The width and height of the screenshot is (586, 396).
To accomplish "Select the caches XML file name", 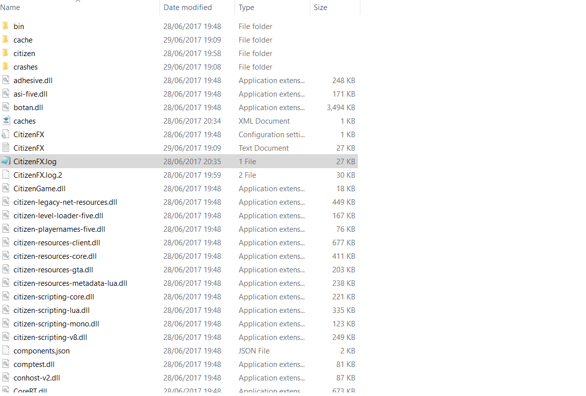I will [x=25, y=121].
